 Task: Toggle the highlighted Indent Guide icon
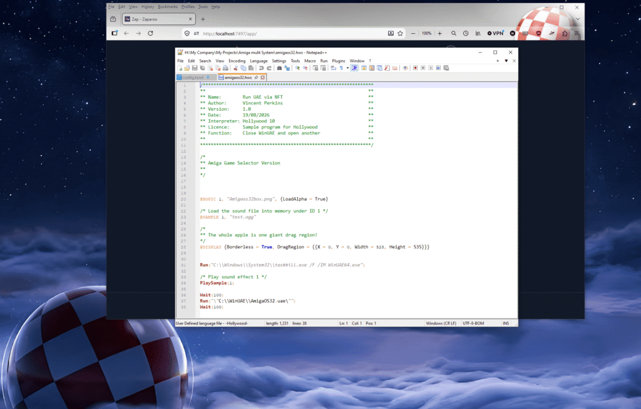354,68
